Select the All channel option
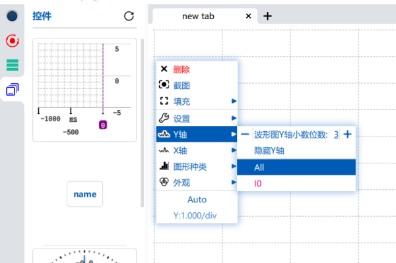 pos(296,167)
